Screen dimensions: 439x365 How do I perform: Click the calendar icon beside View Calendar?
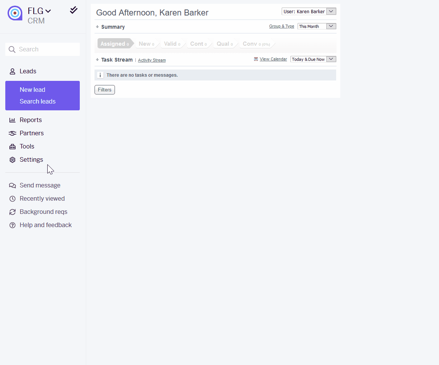[256, 59]
